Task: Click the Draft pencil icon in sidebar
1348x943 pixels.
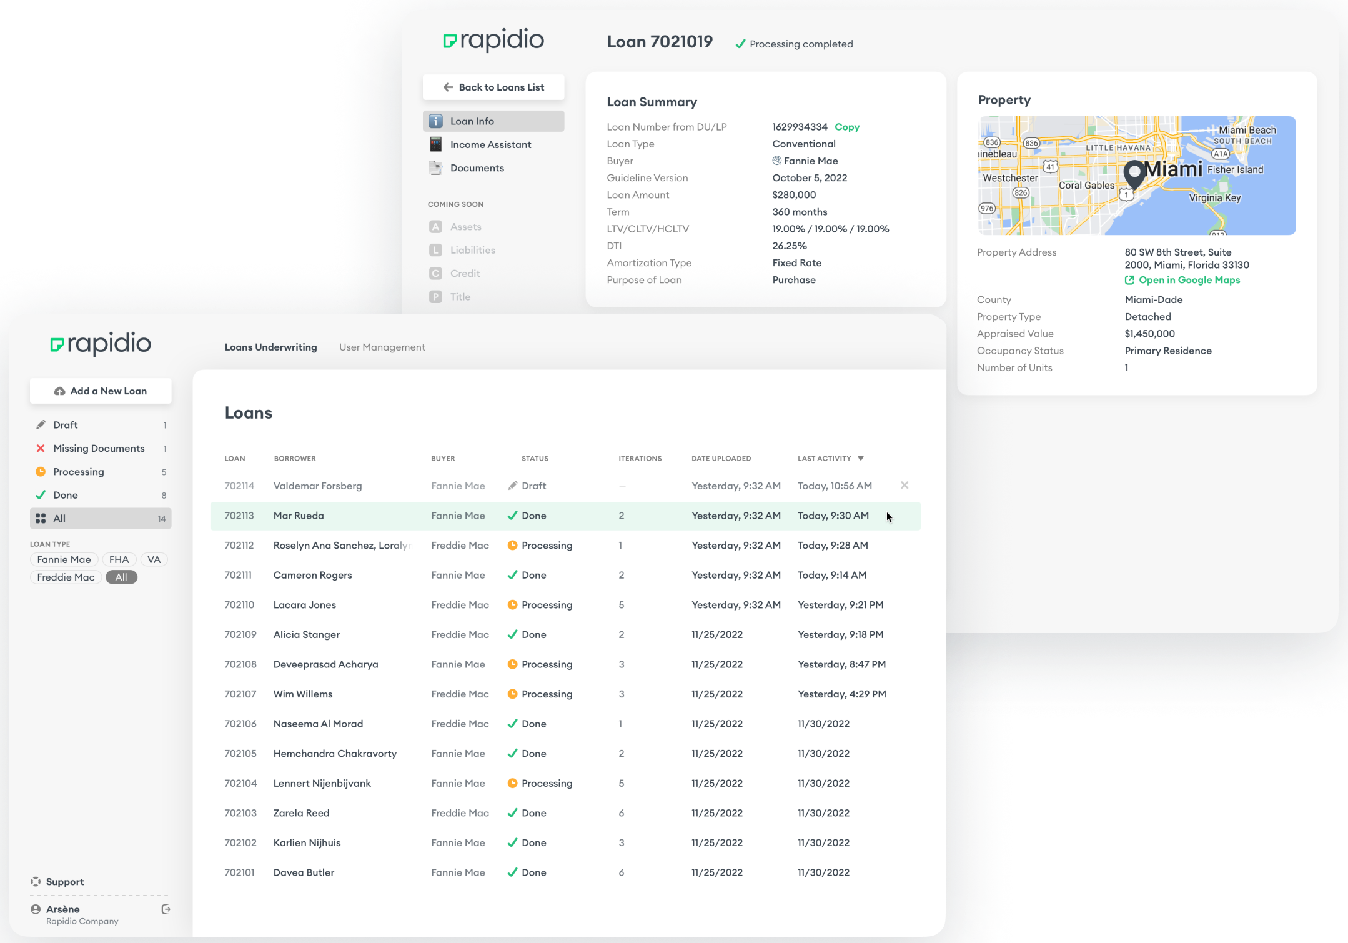Action: 41,425
